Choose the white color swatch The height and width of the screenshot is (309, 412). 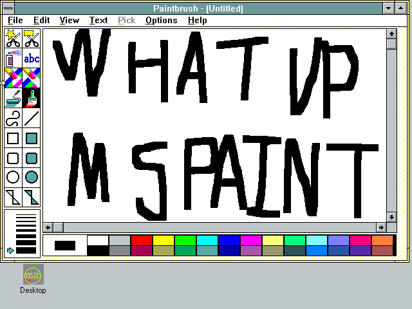98,240
